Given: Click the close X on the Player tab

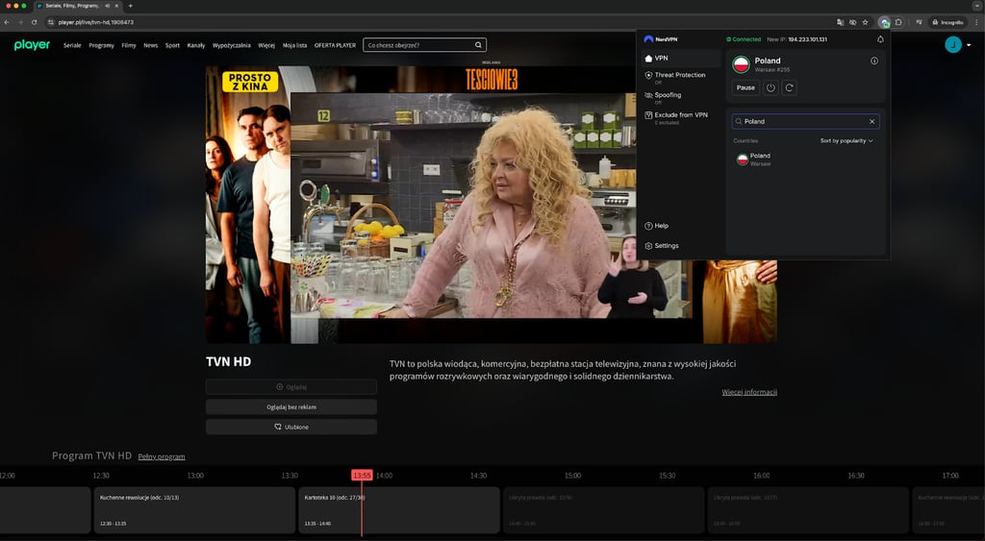Looking at the screenshot, I should [116, 6].
